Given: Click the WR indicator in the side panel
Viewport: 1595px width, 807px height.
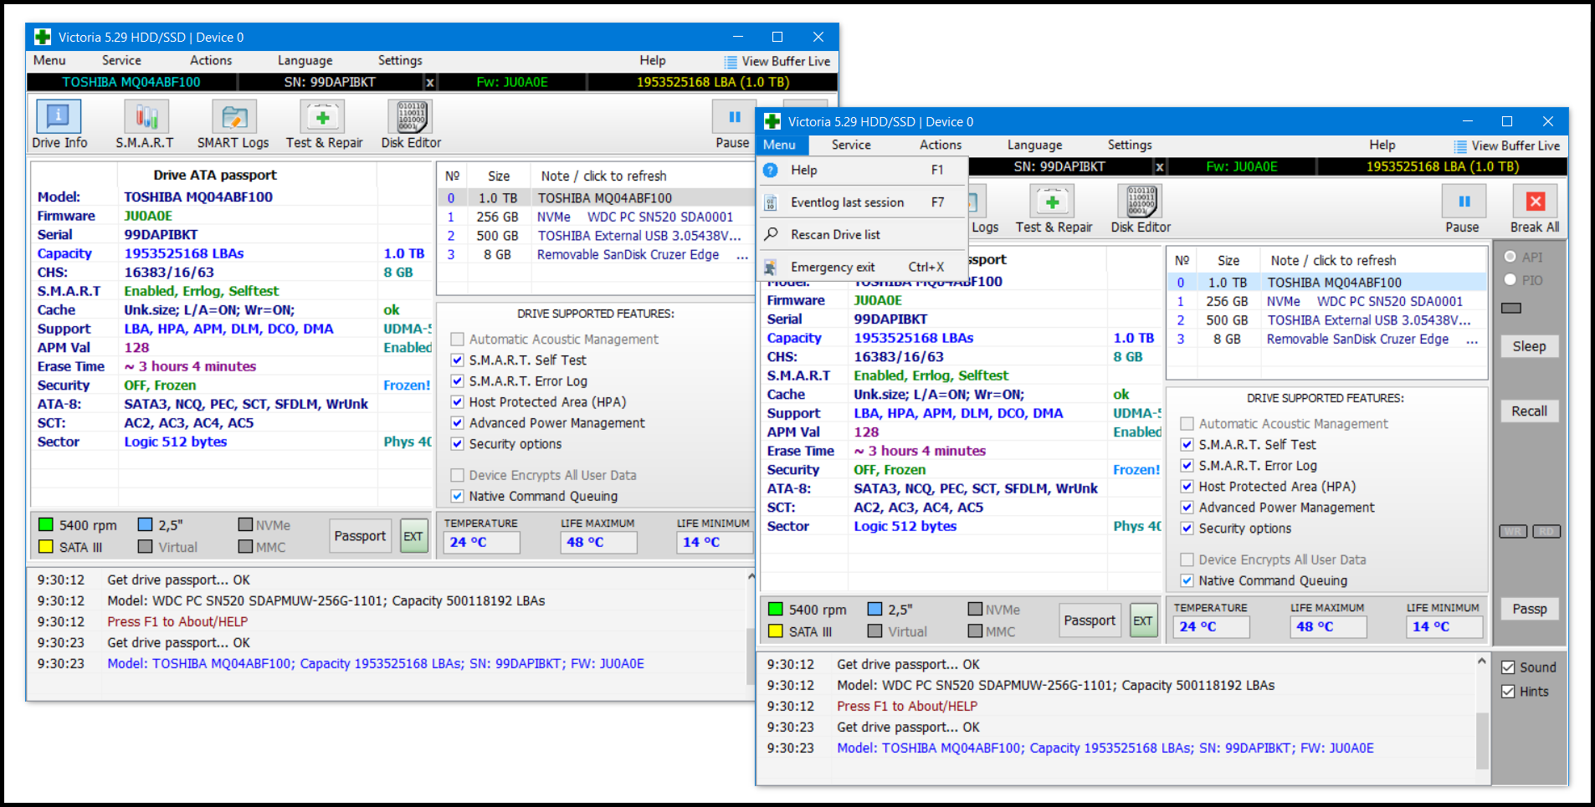Looking at the screenshot, I should 1513,532.
